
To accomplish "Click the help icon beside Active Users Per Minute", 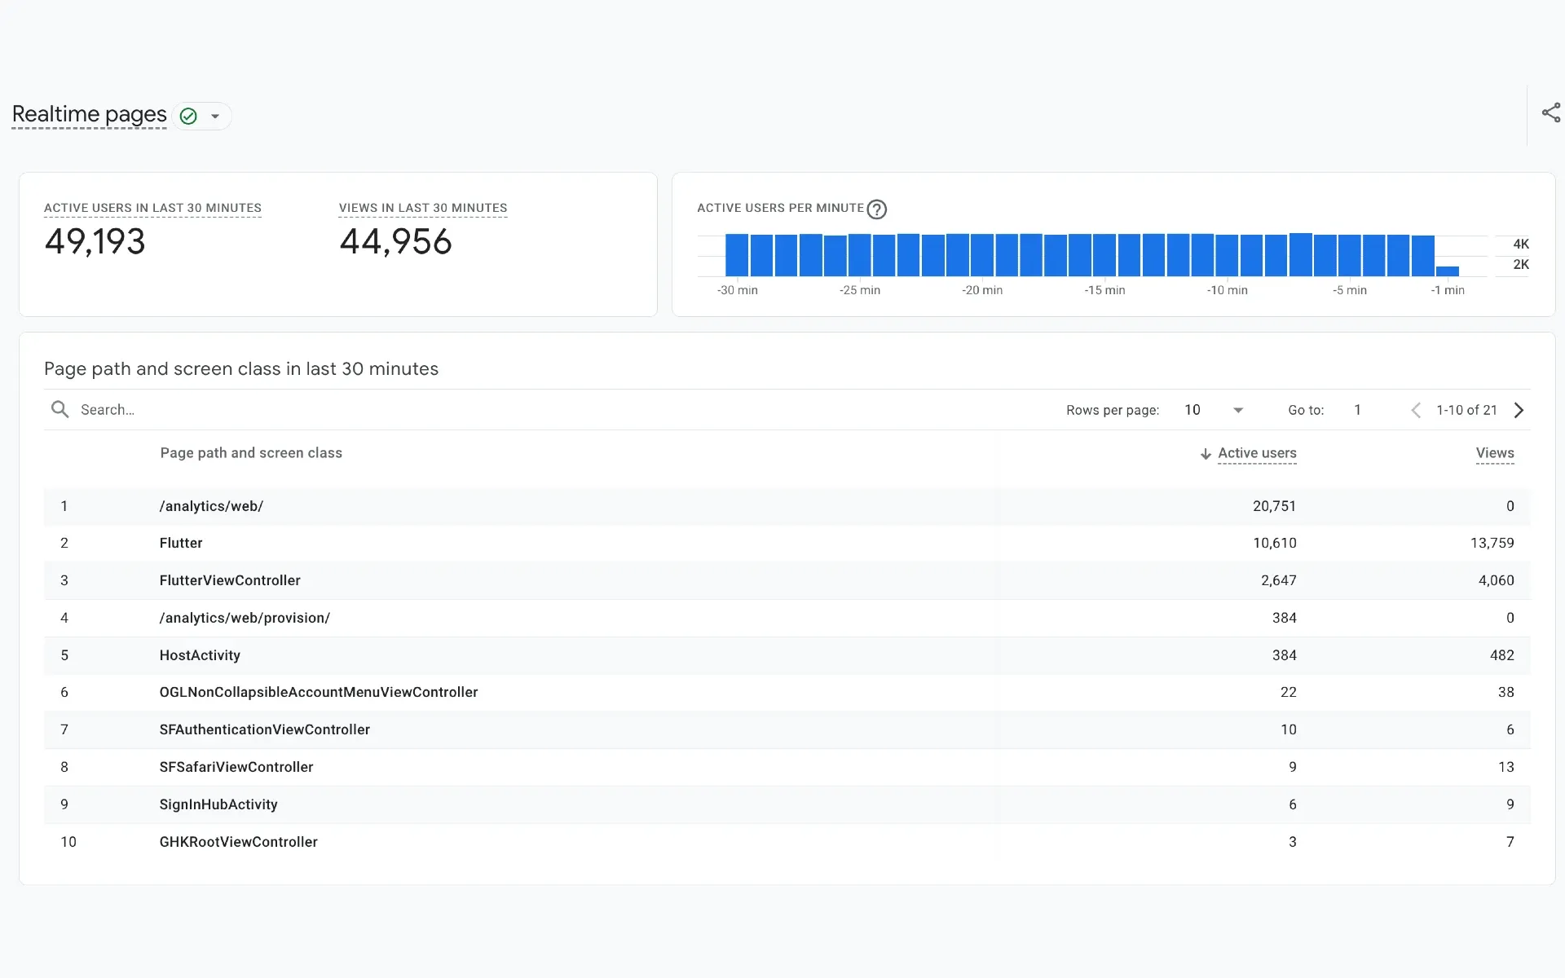I will pos(877,209).
